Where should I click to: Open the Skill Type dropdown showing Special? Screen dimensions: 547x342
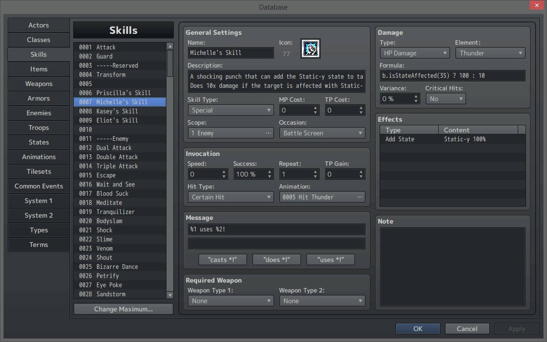point(231,110)
